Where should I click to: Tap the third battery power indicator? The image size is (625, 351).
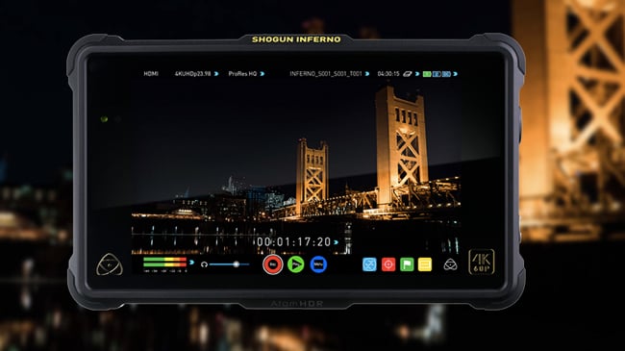(447, 74)
